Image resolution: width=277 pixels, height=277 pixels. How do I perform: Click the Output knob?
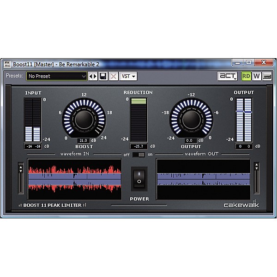pos(191,119)
